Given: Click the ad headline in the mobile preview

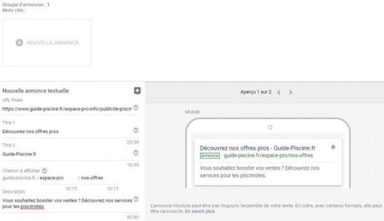Looking at the screenshot, I should (x=258, y=148).
